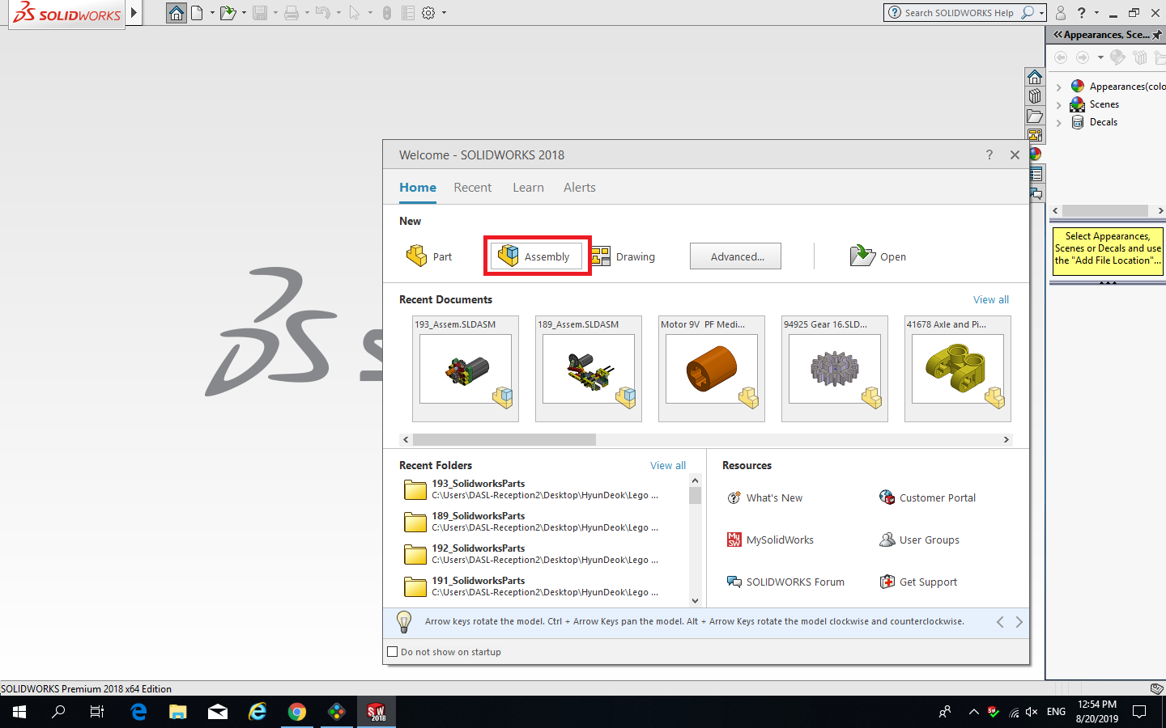Open search type dropdown in help search
The width and height of the screenshot is (1166, 728).
pos(1040,13)
